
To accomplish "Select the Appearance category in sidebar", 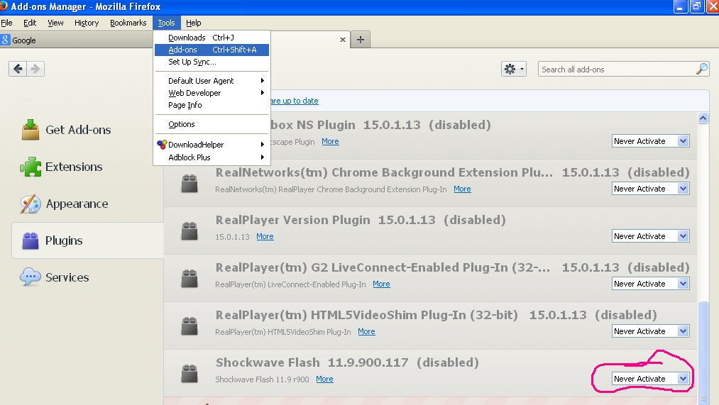I will 87,204.
